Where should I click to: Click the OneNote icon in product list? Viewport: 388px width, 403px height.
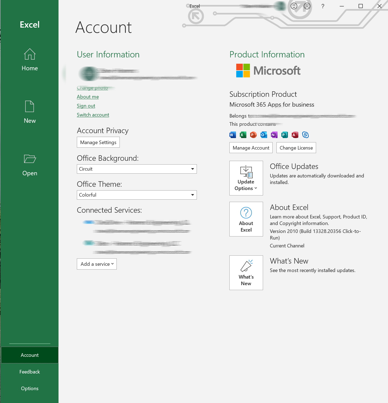point(274,135)
